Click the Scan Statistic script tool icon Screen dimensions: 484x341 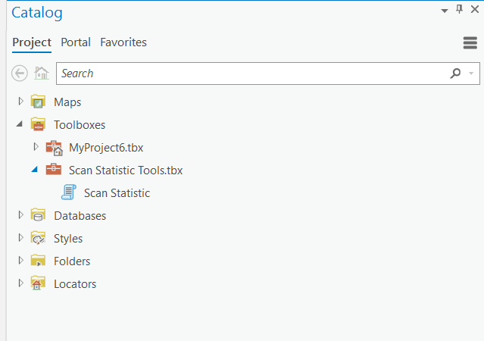pos(68,192)
